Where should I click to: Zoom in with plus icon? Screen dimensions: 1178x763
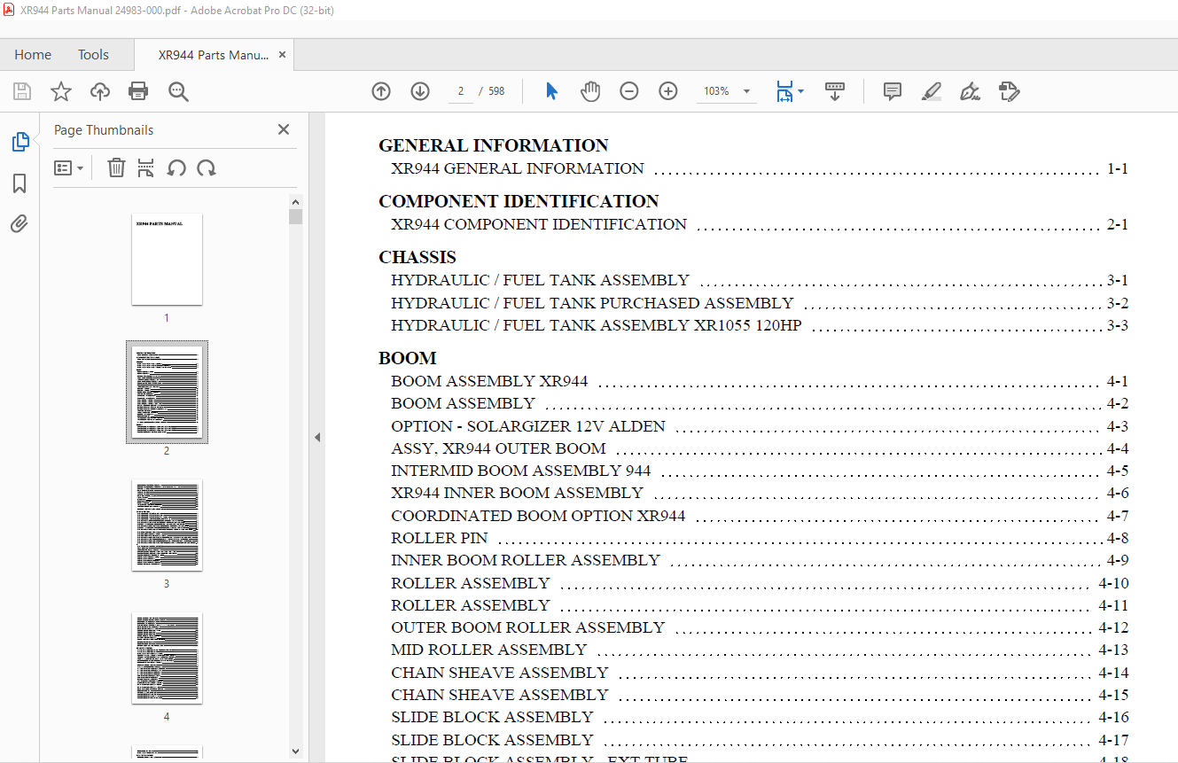coord(668,91)
